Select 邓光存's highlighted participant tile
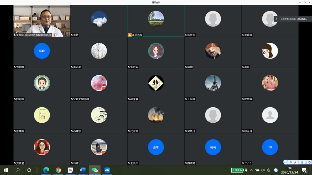 coord(156,20)
